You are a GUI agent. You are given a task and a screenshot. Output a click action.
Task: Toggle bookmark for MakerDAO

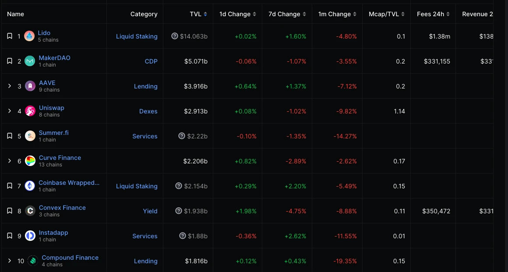click(10, 61)
